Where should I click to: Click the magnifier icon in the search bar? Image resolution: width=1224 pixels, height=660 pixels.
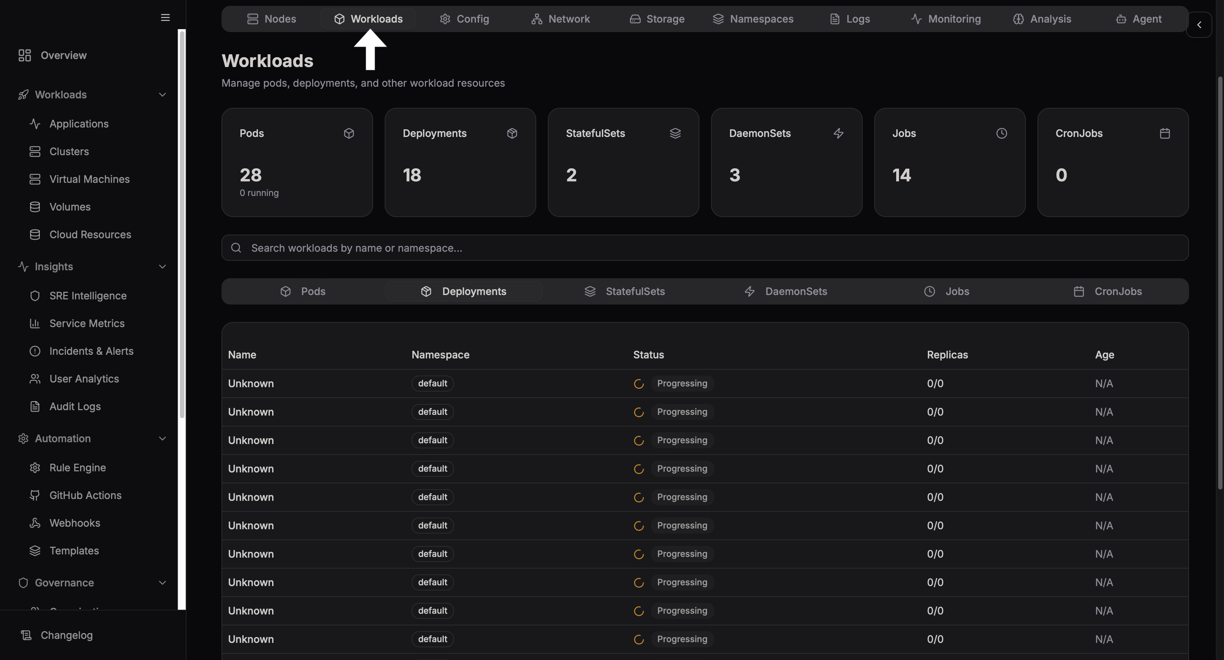click(x=236, y=248)
